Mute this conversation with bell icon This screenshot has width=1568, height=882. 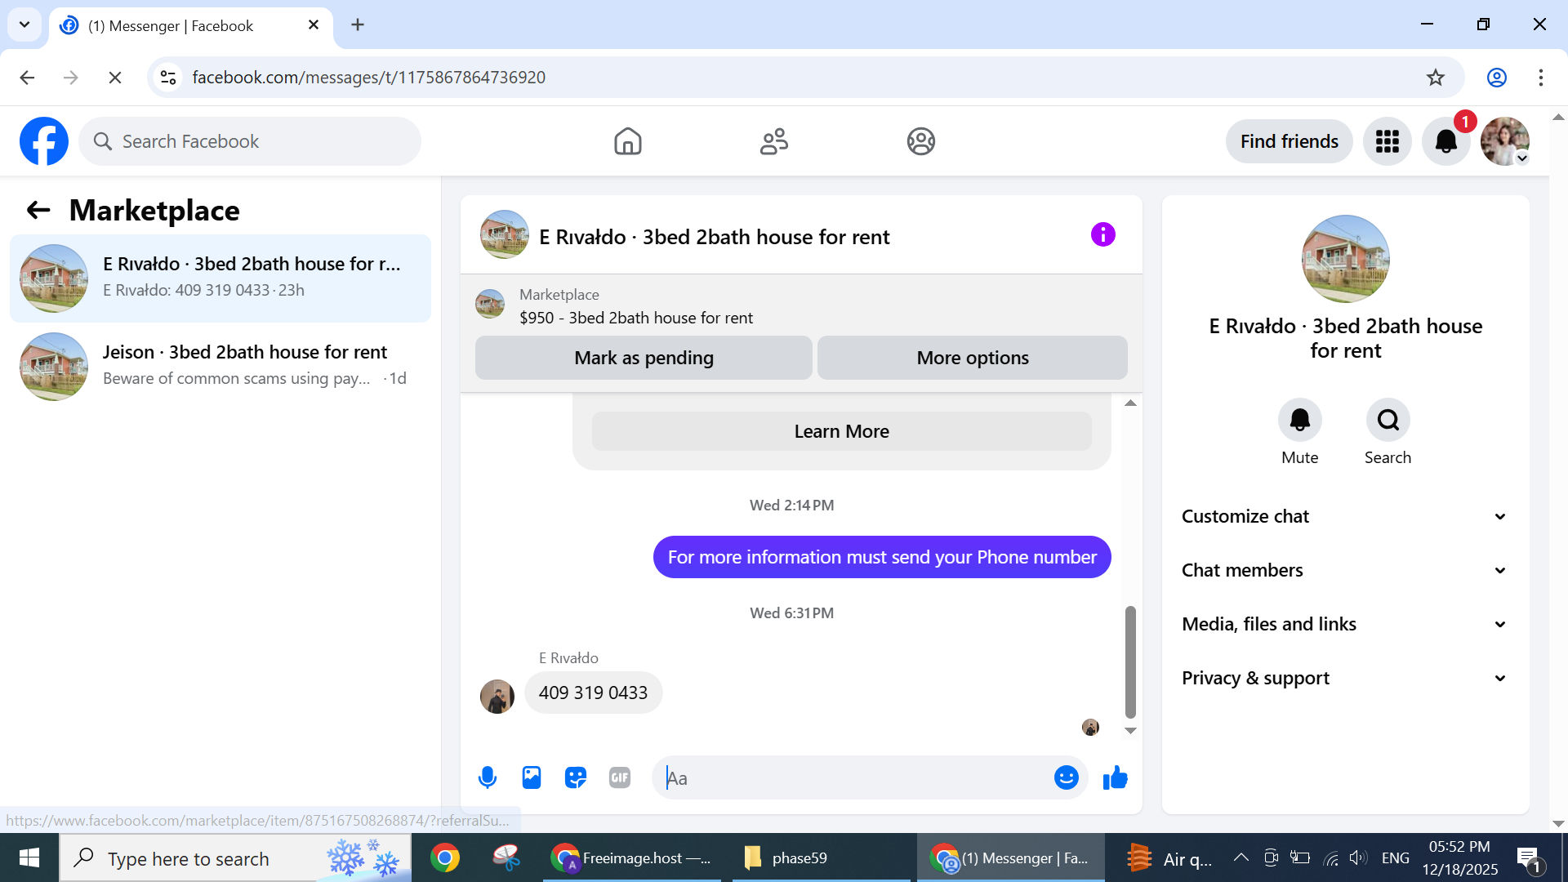1300,420
